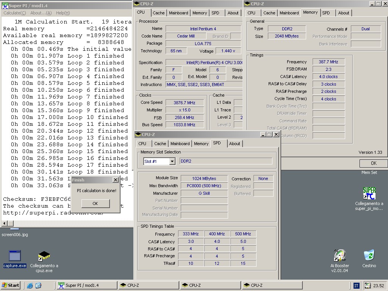
Task: Select Ai Booster v2.01.04 desktop icon
Action: click(x=339, y=261)
